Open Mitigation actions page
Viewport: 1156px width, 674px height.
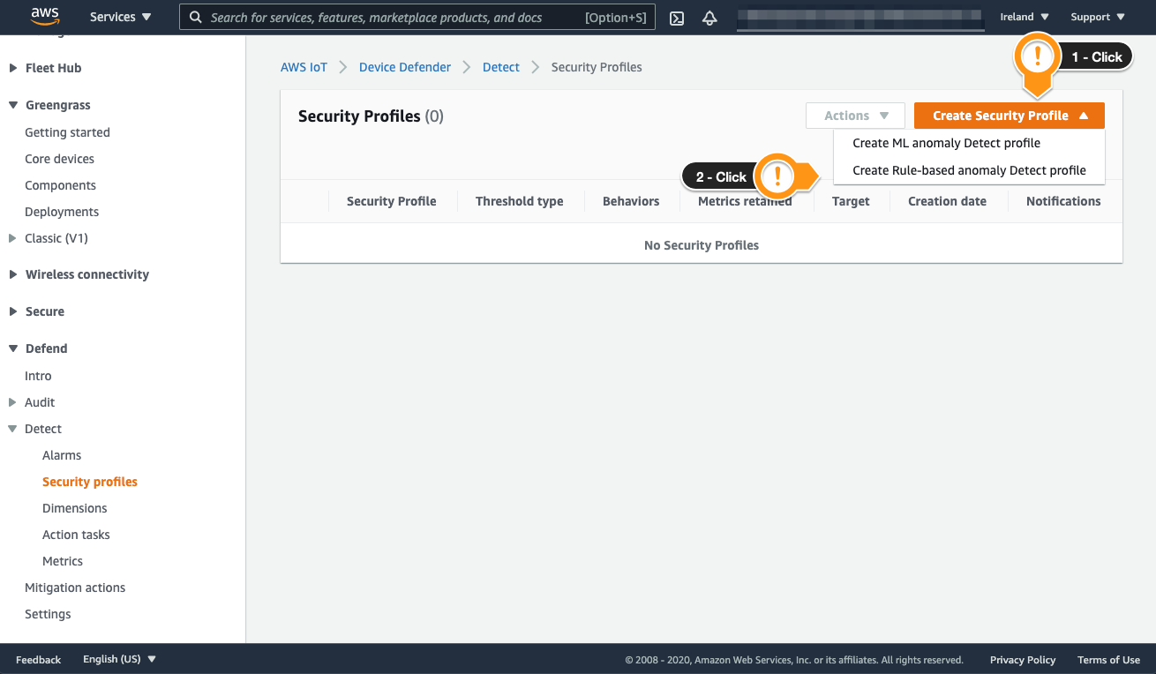75,588
